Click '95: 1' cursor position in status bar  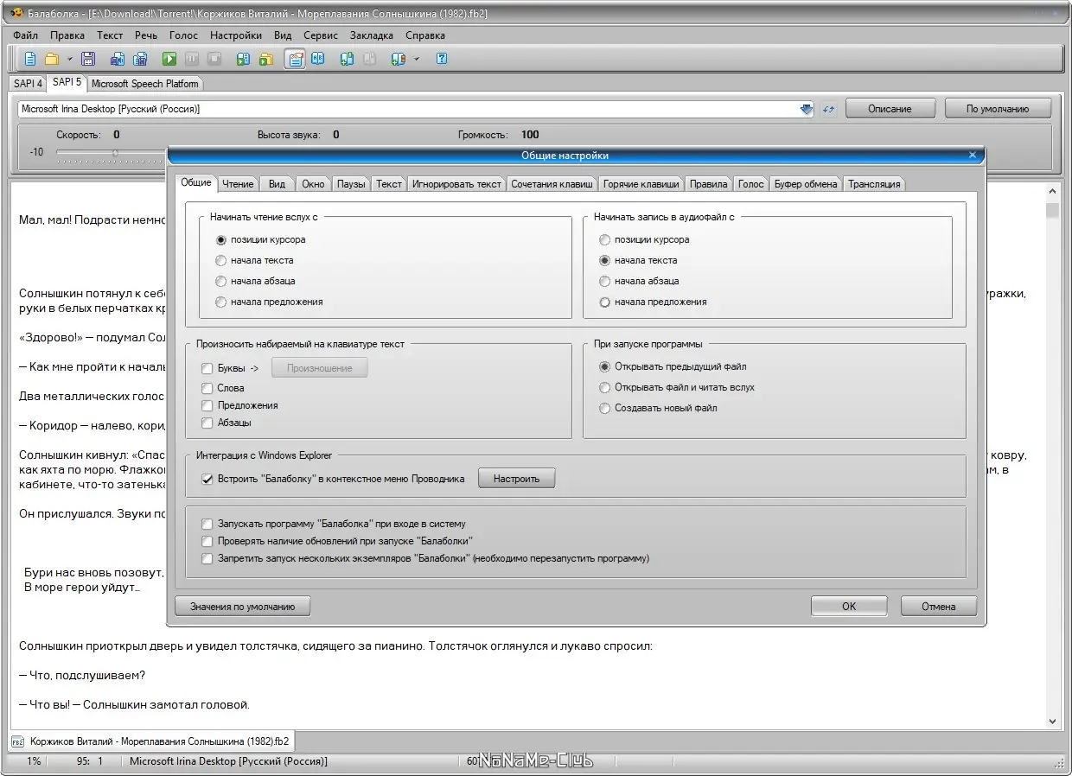(x=89, y=761)
